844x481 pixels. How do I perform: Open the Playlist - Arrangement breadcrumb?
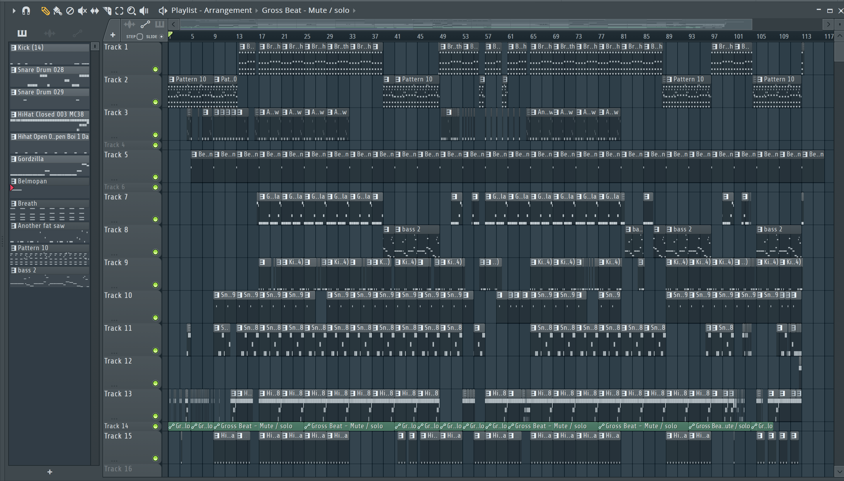[x=212, y=10]
